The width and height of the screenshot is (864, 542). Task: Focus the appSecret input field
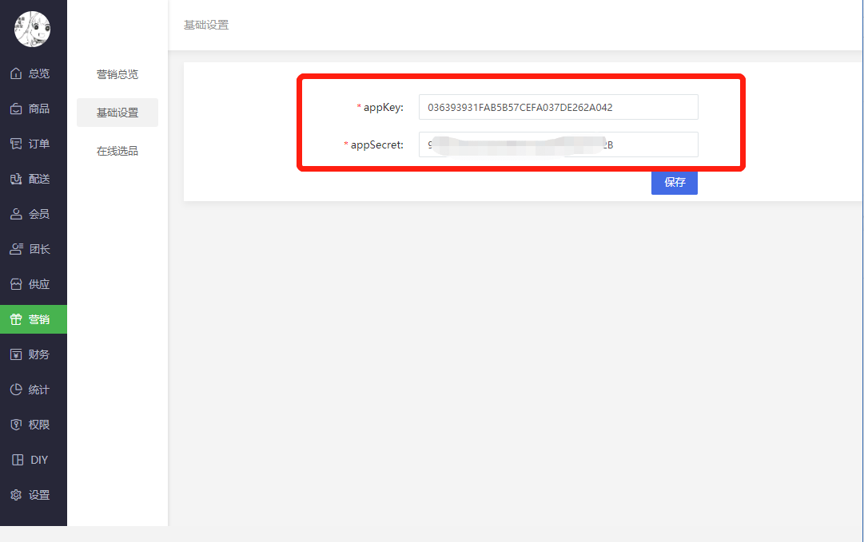pyautogui.click(x=558, y=144)
